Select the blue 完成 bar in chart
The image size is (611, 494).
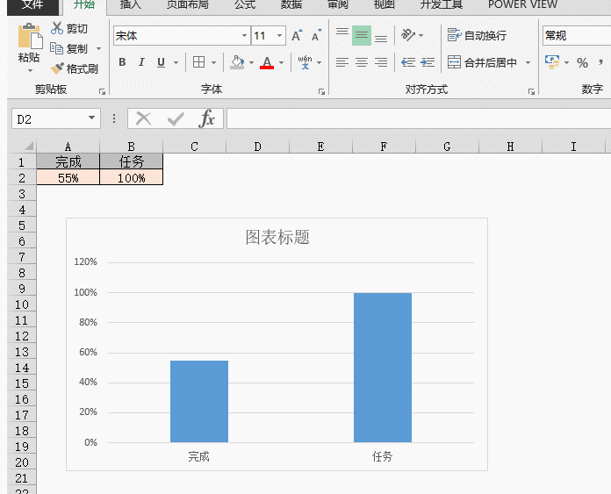click(x=199, y=401)
